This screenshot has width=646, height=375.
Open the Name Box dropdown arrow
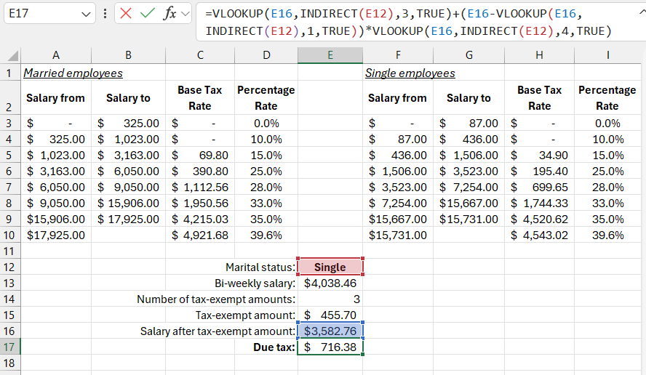tap(87, 14)
